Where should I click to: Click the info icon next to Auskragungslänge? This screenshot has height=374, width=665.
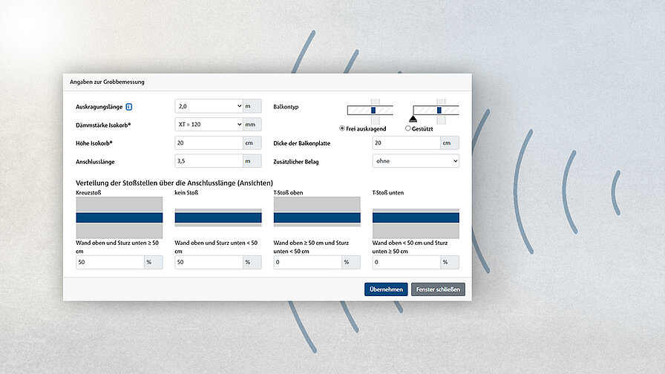click(x=129, y=107)
